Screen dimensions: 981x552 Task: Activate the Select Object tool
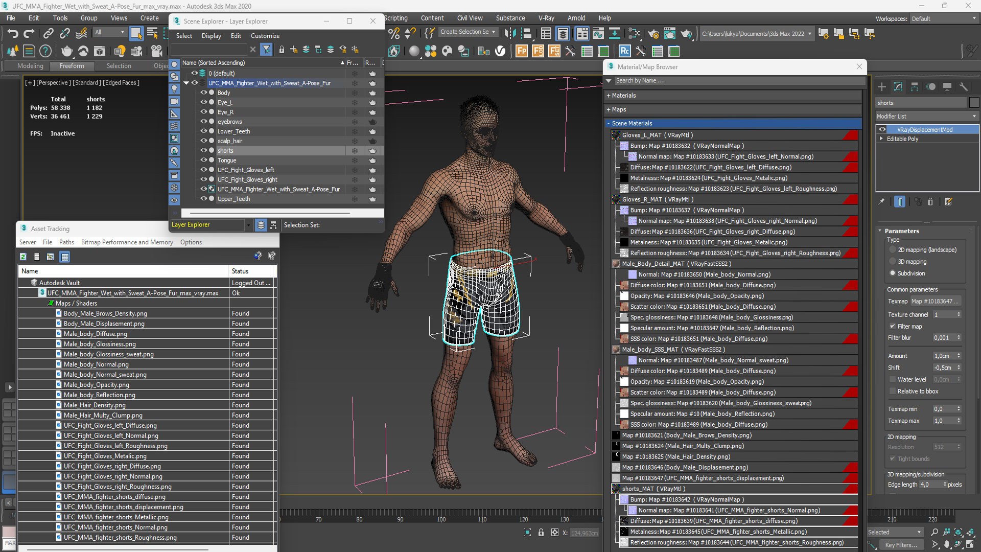click(136, 34)
